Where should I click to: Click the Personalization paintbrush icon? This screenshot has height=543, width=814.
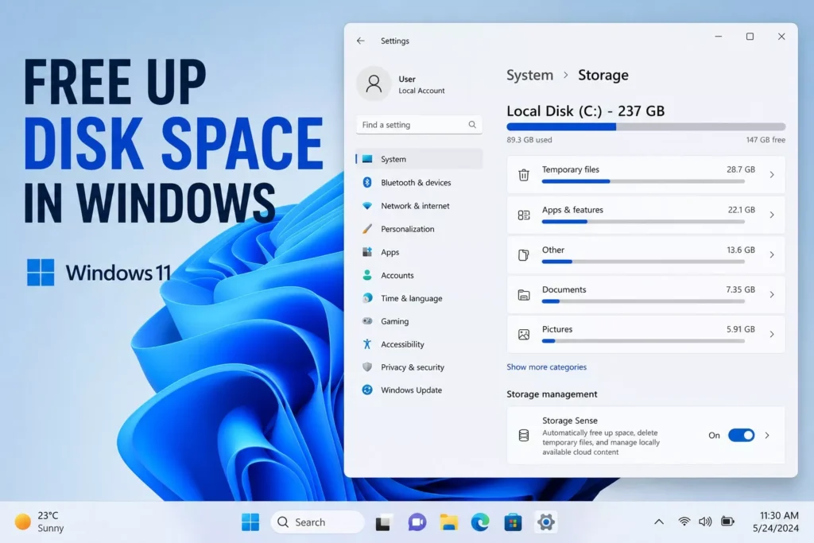367,228
